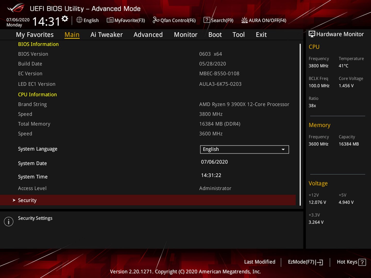371x278 pixels.
Task: Click +3.3V reading 3.264 V
Action: click(316, 222)
